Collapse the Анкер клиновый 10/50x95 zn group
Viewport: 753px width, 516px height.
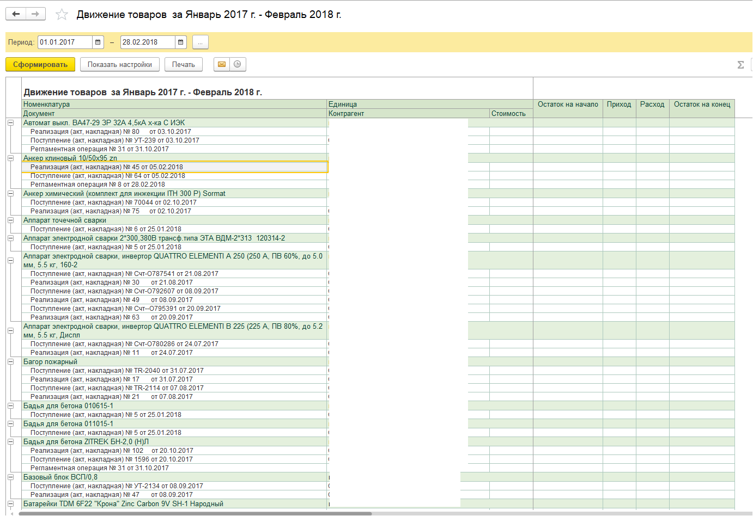tap(10, 158)
